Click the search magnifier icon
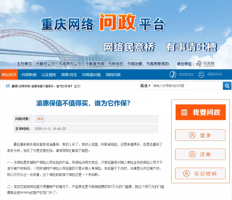Image resolution: width=232 pixels, height=200 pixels. pyautogui.click(x=227, y=86)
